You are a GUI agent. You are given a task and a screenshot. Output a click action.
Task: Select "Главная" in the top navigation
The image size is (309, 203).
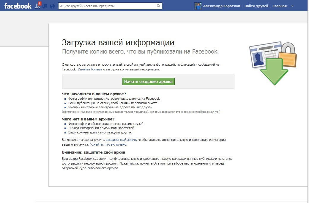(x=280, y=6)
